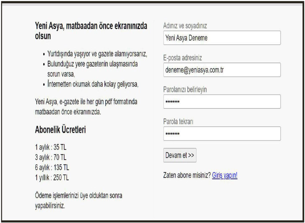Screen dimensions: 305x223
Task: Click the 'Bulunduğuz yere gazetenin ulaşmasında' bullet
Action: 92,69
